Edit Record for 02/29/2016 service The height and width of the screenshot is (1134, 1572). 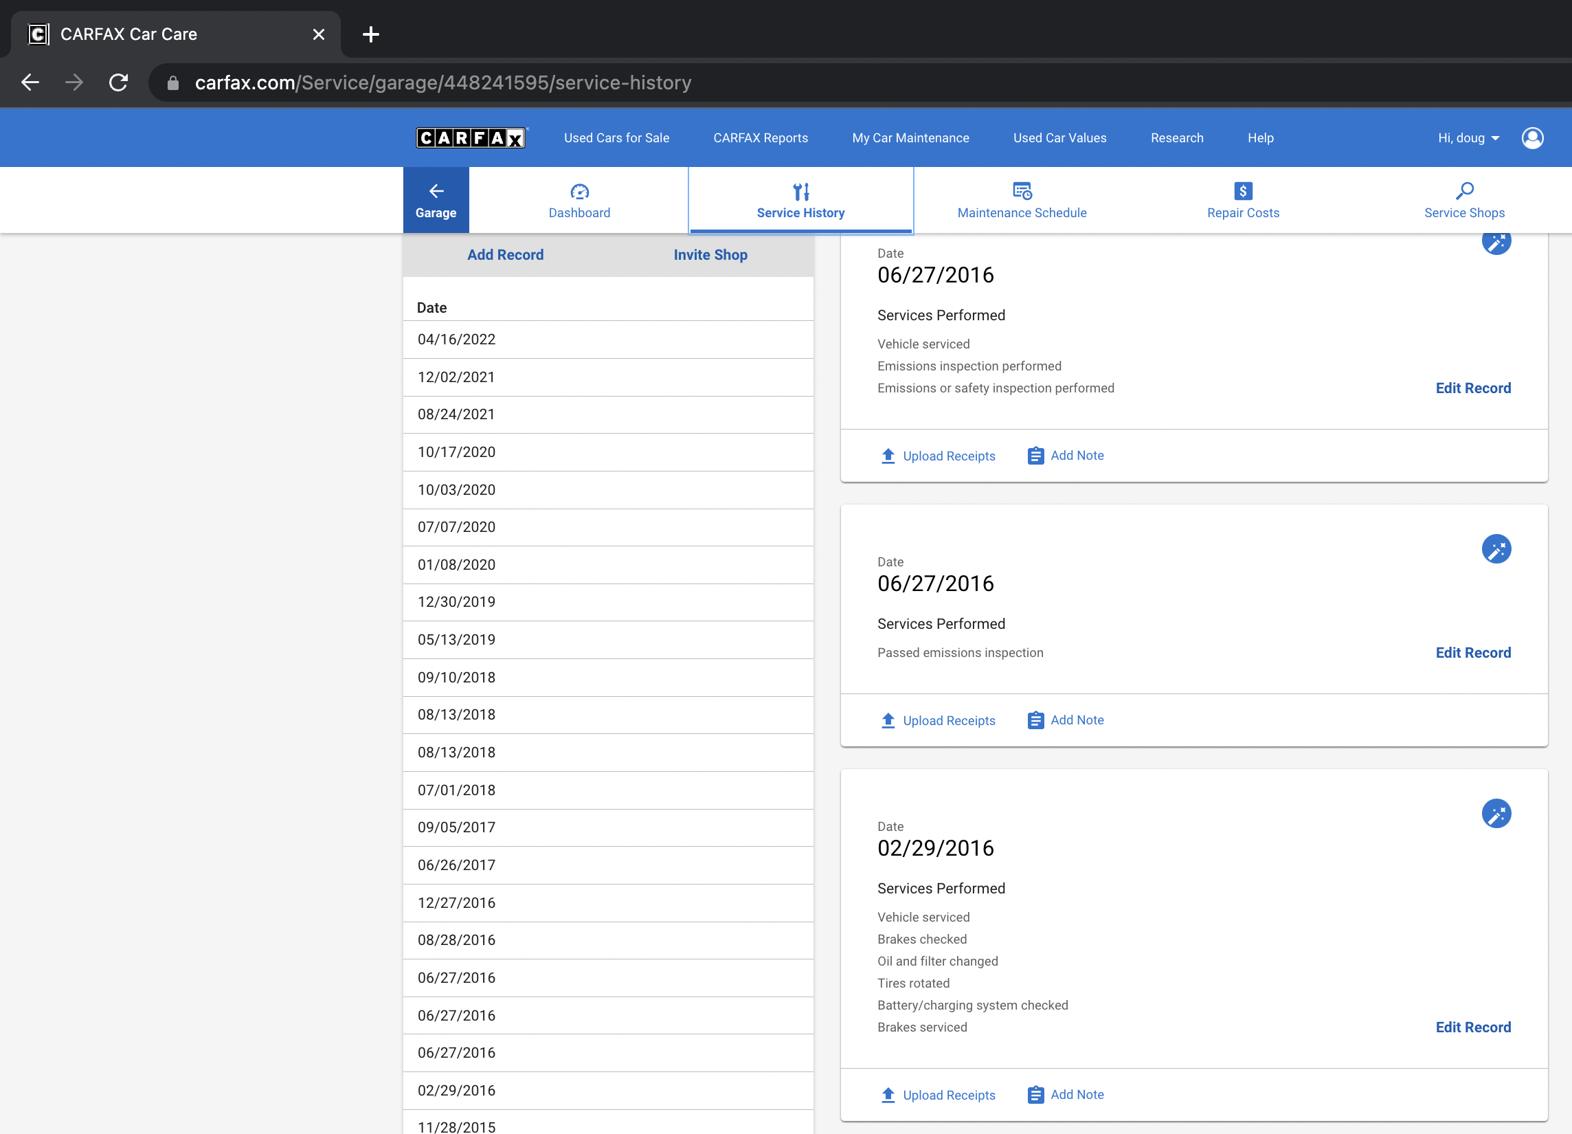(x=1472, y=1027)
